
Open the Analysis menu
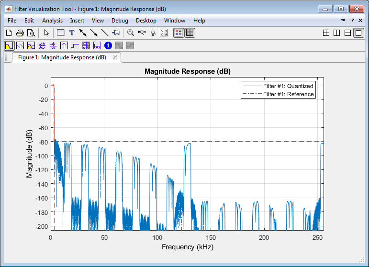(52, 21)
